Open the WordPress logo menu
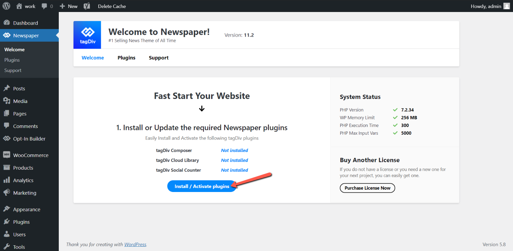This screenshot has width=513, height=251. 6,6
